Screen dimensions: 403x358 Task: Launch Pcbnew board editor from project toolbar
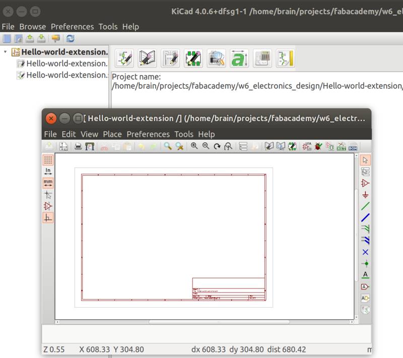pyautogui.click(x=170, y=58)
